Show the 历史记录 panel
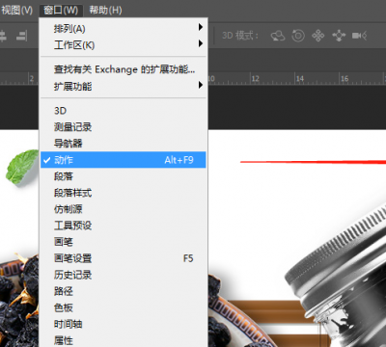Image resolution: width=386 pixels, height=347 pixels. [124, 275]
